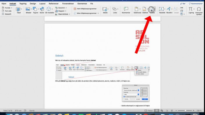Viewport: 205px width, 115px height.
Task: Insert a WordArt object
Action: [169, 9]
